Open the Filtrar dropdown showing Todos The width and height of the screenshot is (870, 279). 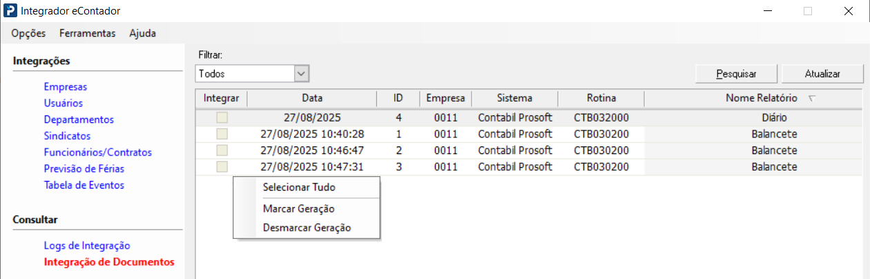(301, 73)
